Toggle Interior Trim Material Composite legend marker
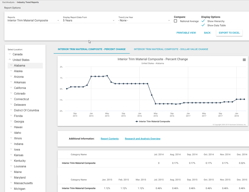 coord(137,122)
